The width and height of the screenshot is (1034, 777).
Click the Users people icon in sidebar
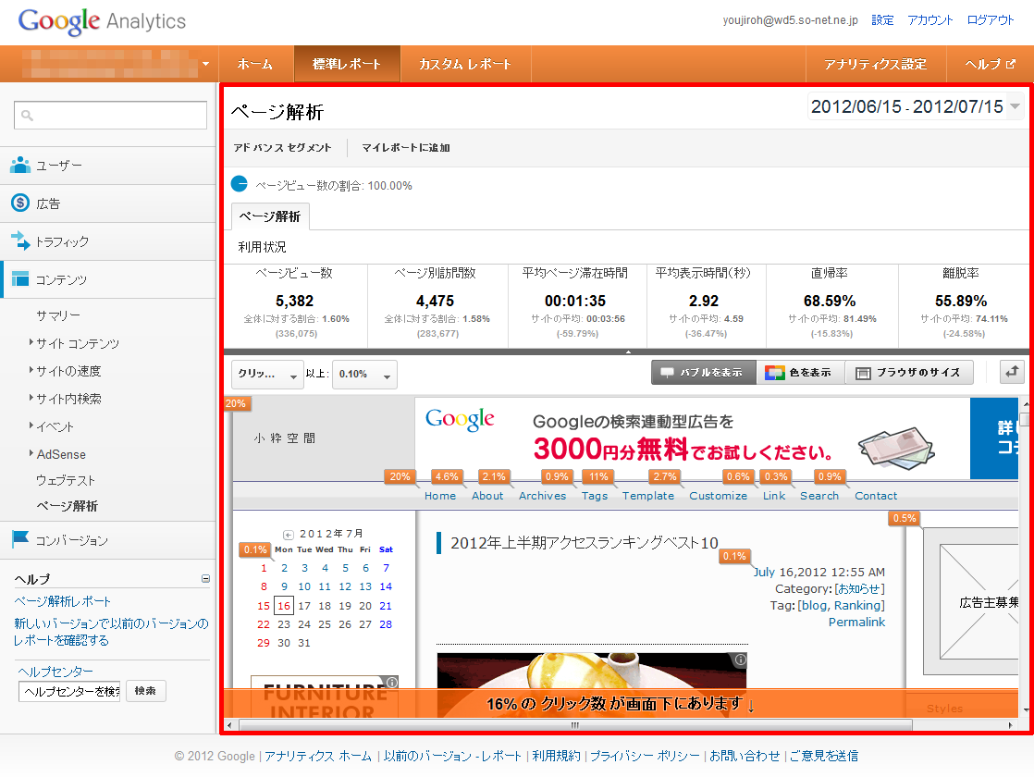20,165
